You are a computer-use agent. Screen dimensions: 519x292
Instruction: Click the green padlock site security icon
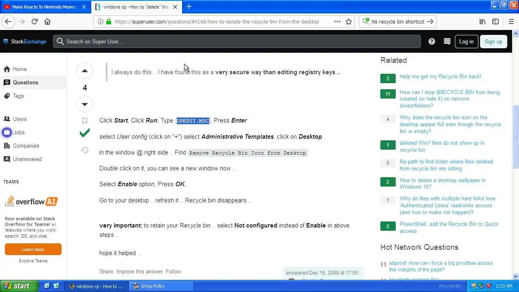(108, 21)
